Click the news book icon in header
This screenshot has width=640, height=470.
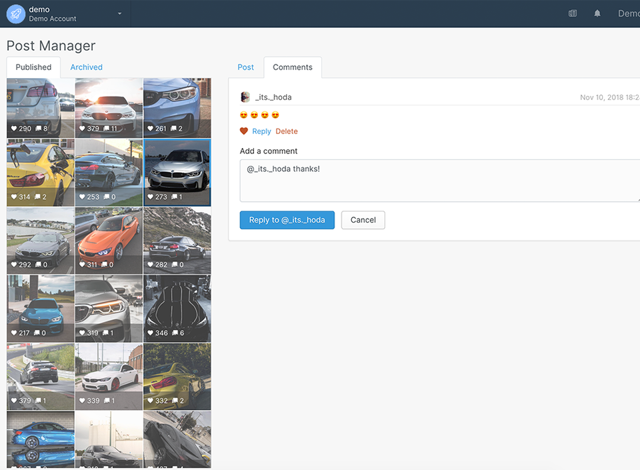[573, 13]
